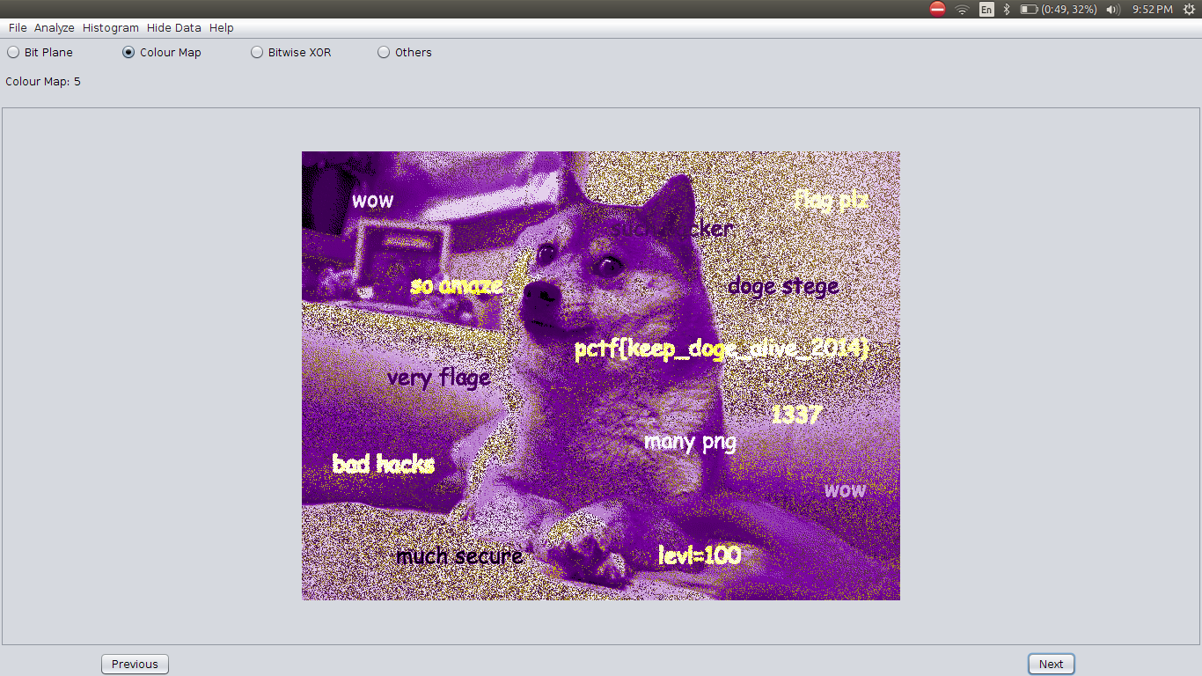
Task: Click the red no-entry status icon
Action: [x=937, y=9]
